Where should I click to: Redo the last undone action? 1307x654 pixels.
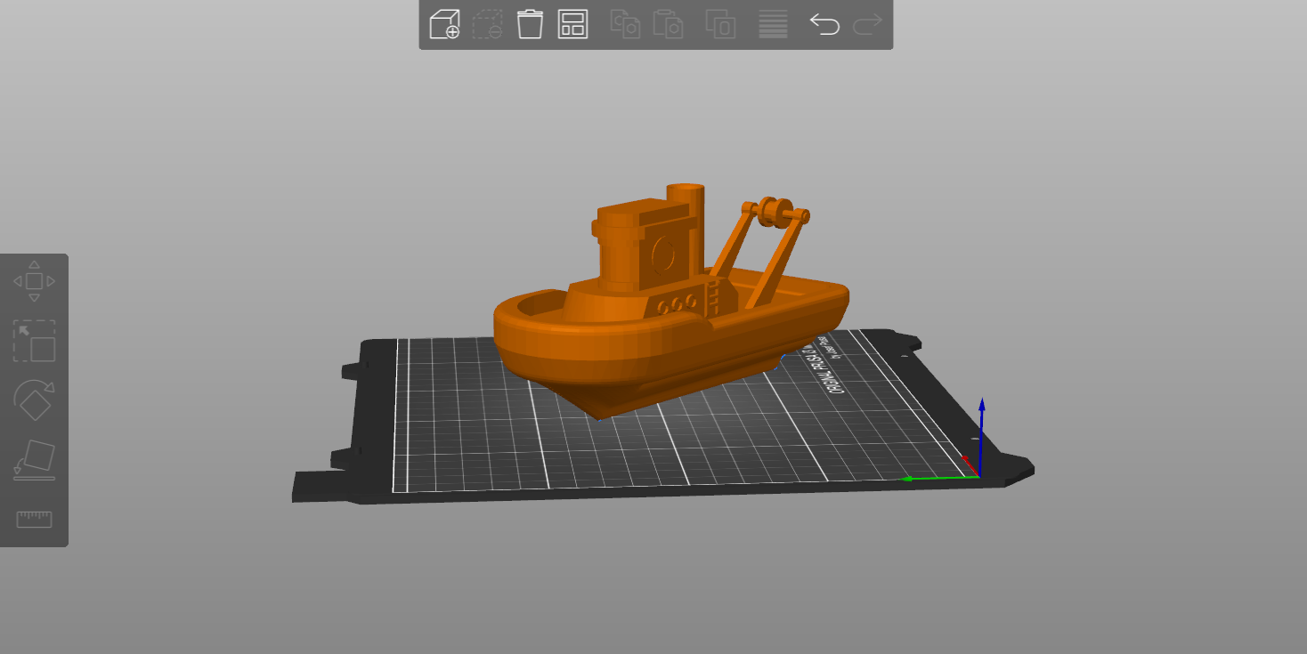(868, 24)
